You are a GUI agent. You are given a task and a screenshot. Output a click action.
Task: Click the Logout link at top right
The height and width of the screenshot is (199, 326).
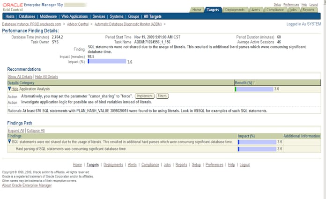313,5
